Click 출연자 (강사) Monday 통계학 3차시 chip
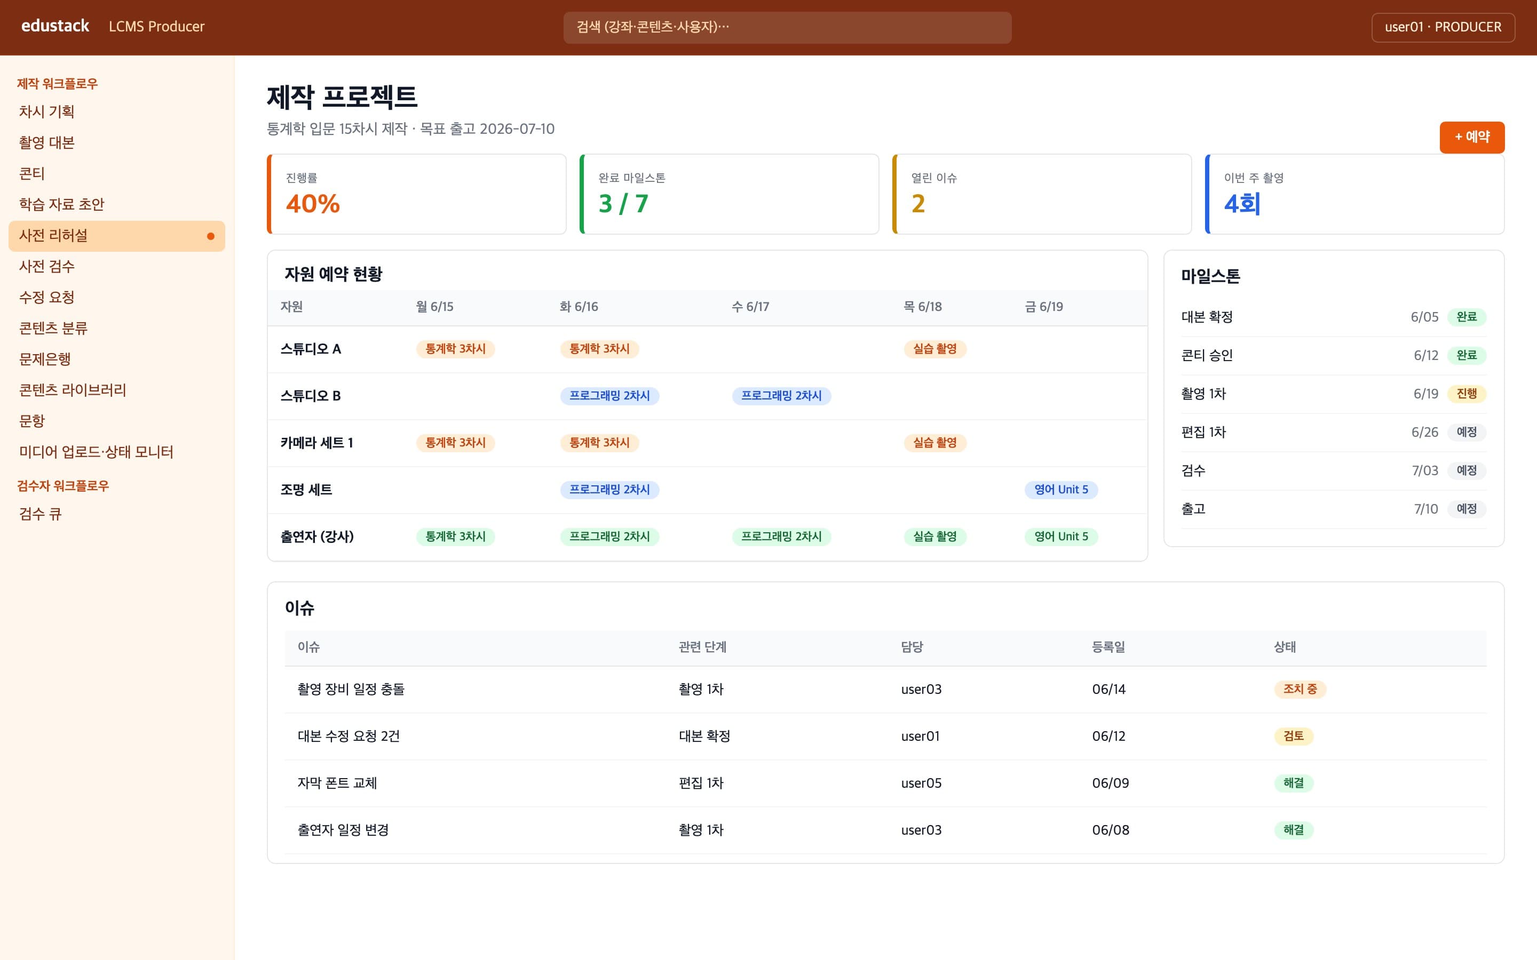The image size is (1537, 960). pos(455,537)
